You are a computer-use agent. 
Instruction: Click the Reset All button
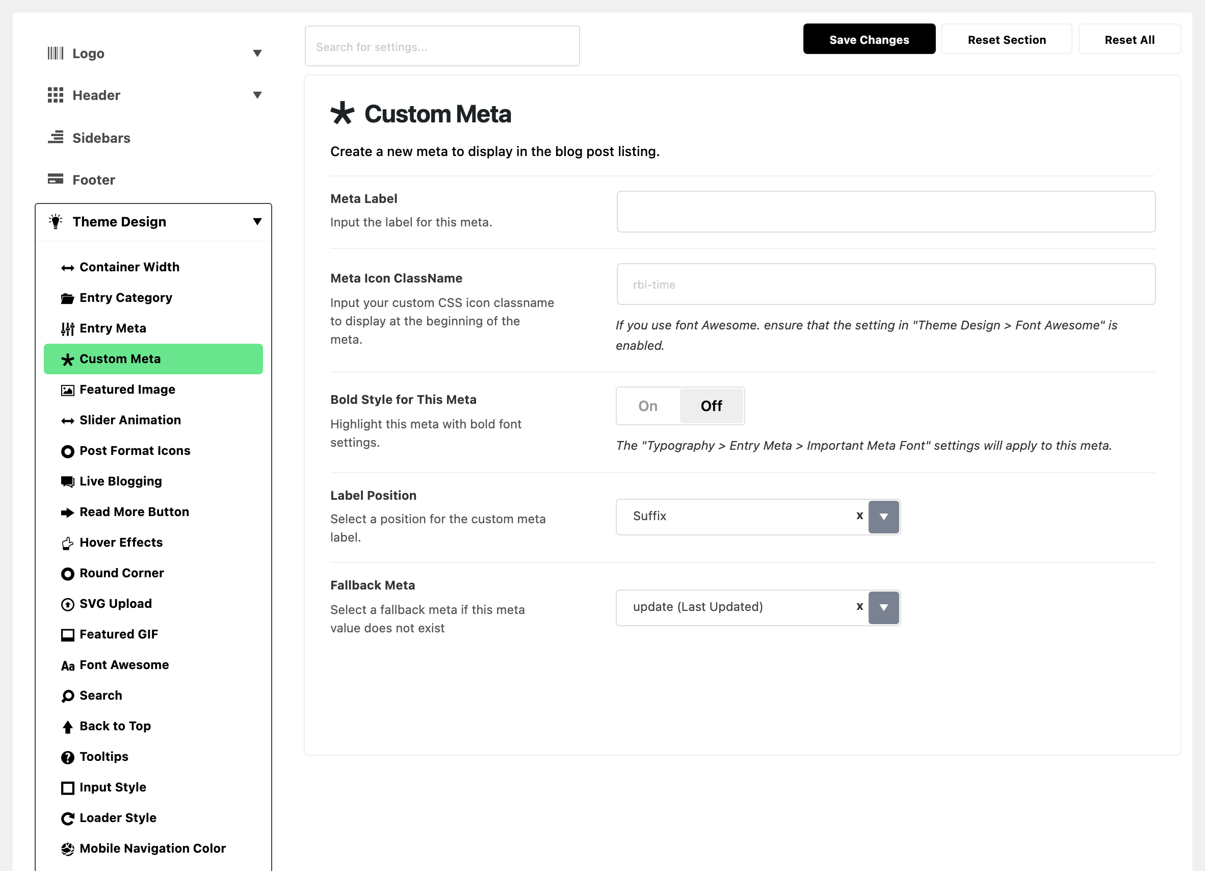pos(1130,39)
